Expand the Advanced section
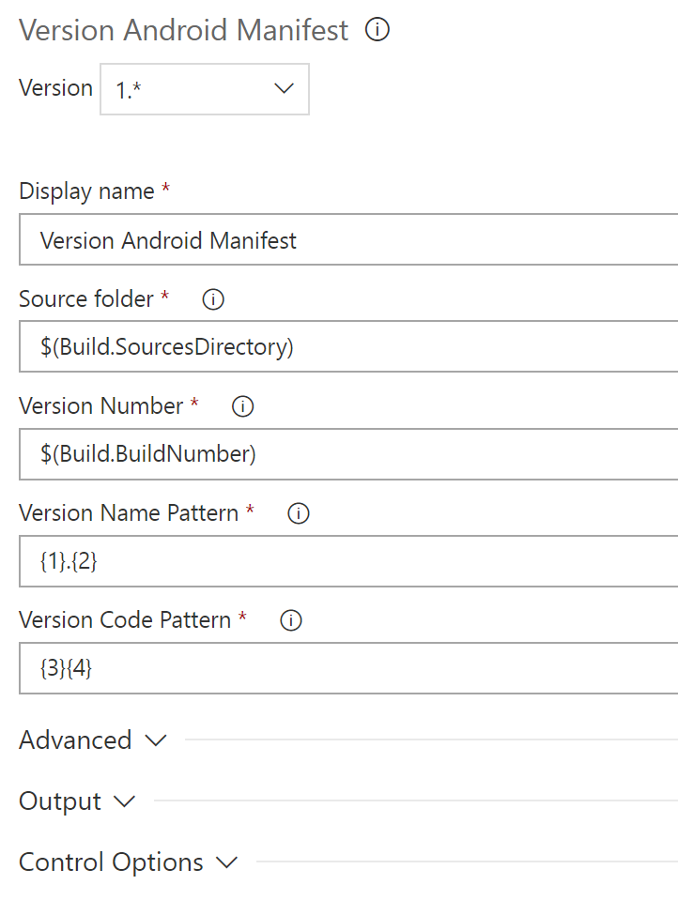678x915 pixels. [x=75, y=740]
